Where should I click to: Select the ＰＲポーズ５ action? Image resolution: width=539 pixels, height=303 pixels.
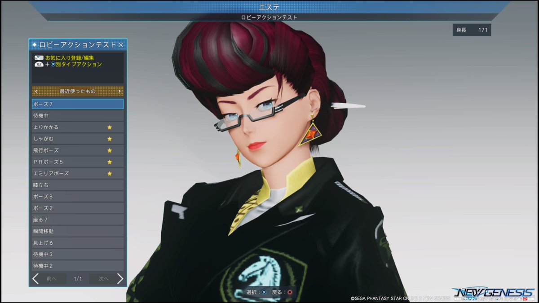(78, 162)
